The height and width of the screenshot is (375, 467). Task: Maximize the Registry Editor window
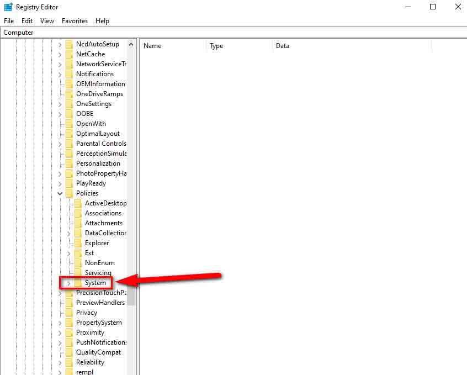coord(433,7)
